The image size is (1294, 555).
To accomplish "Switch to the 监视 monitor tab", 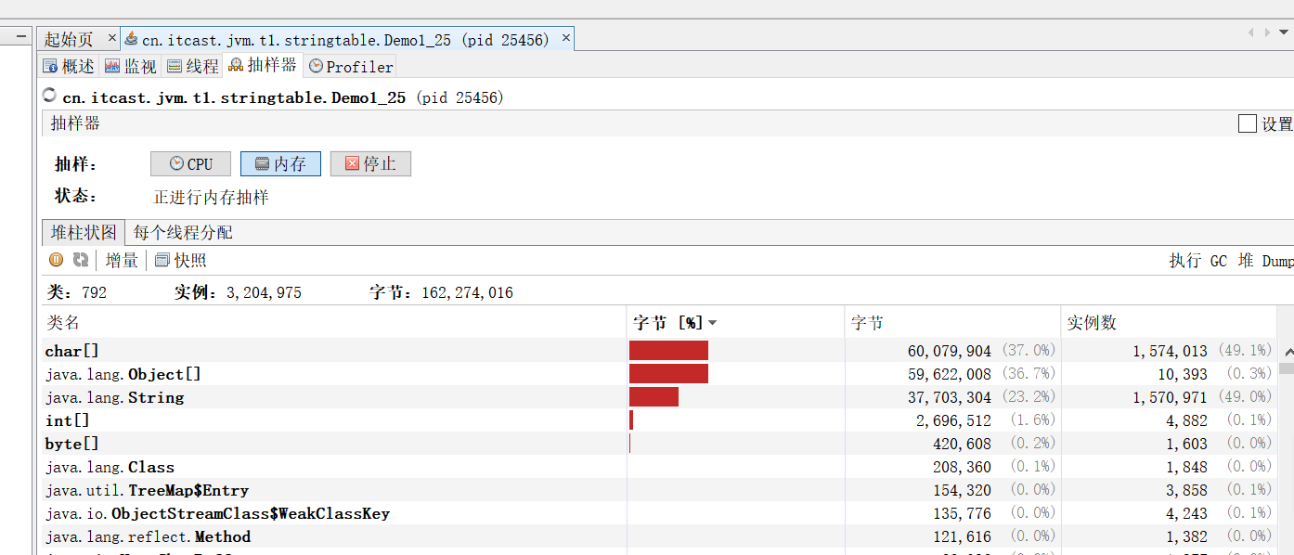I will pos(130,66).
